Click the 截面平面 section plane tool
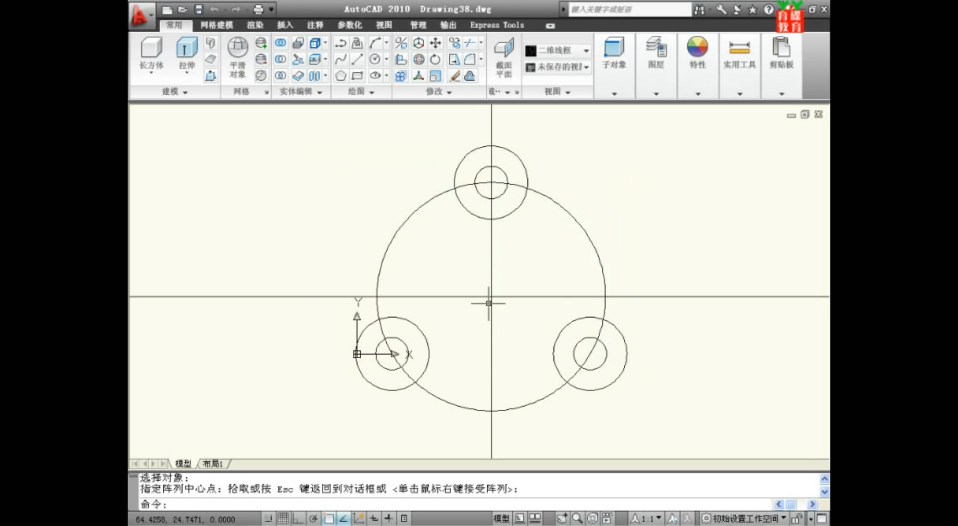 pyautogui.click(x=504, y=58)
